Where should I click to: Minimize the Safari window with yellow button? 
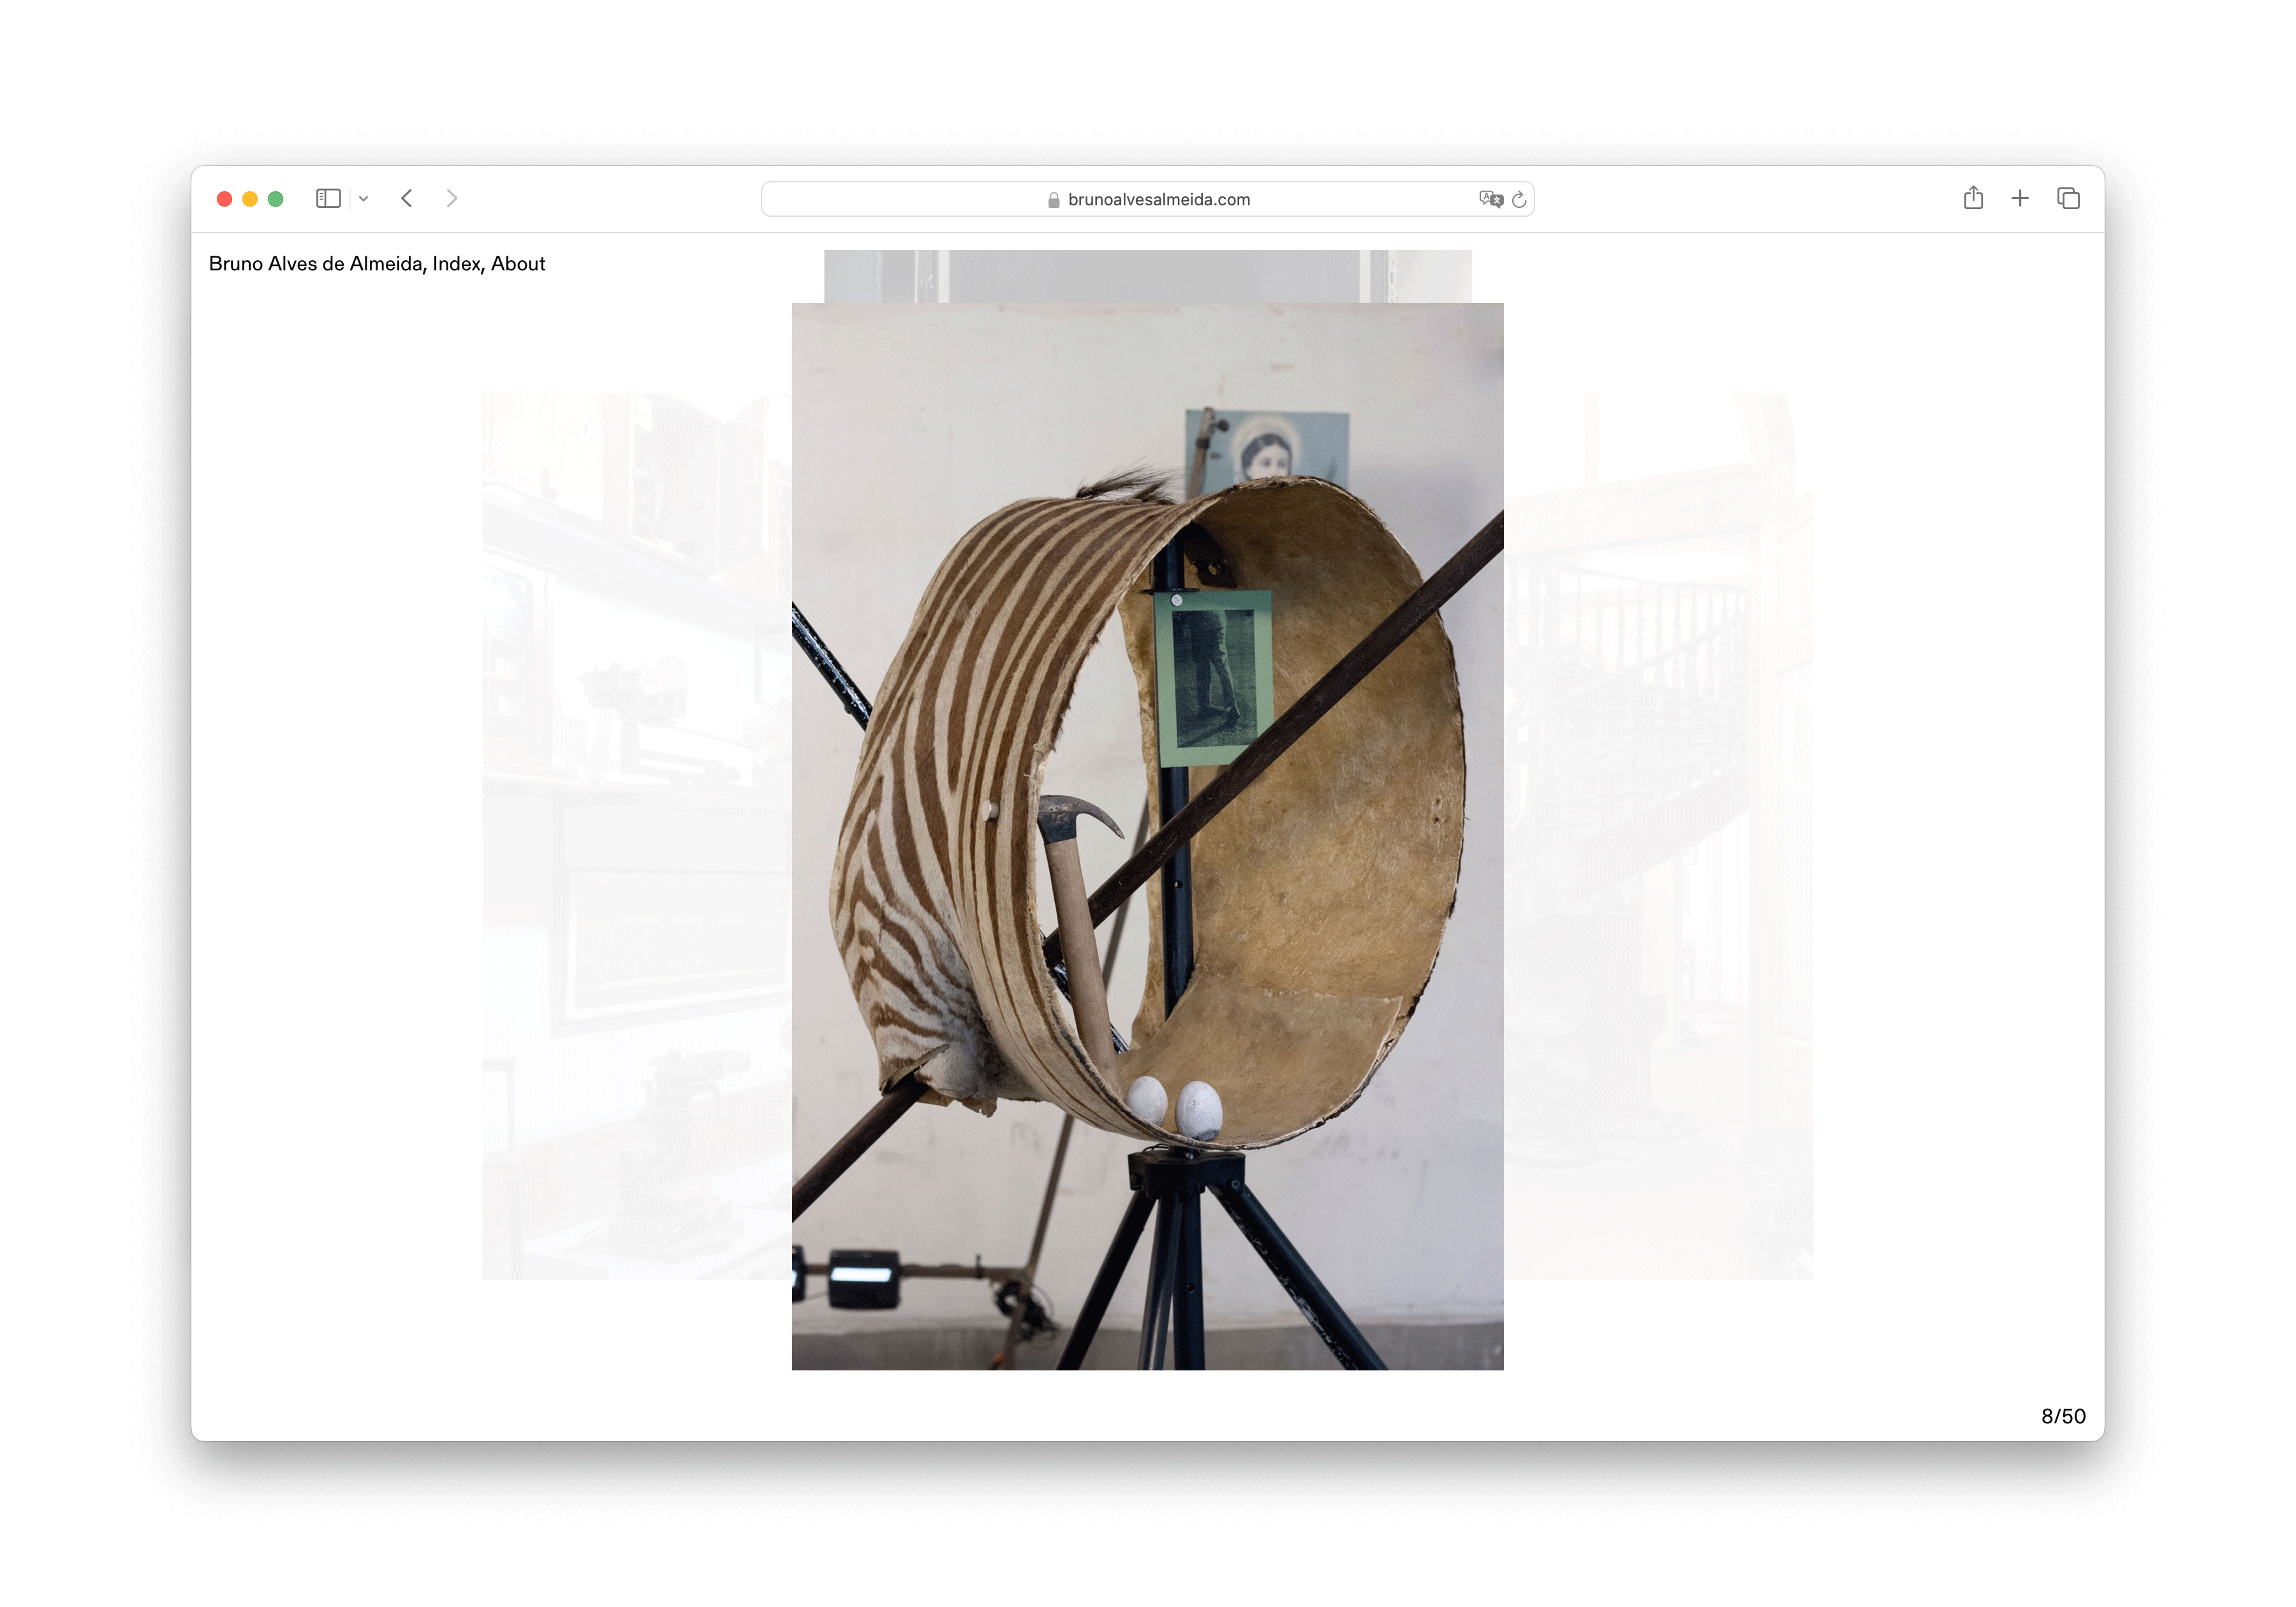click(x=250, y=199)
